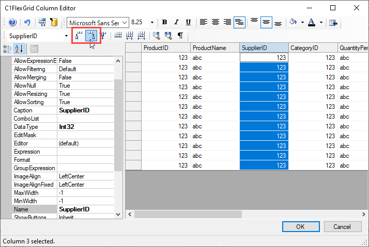The width and height of the screenshot is (369, 247).
Task: Click the insert column before icon
Action: point(79,36)
